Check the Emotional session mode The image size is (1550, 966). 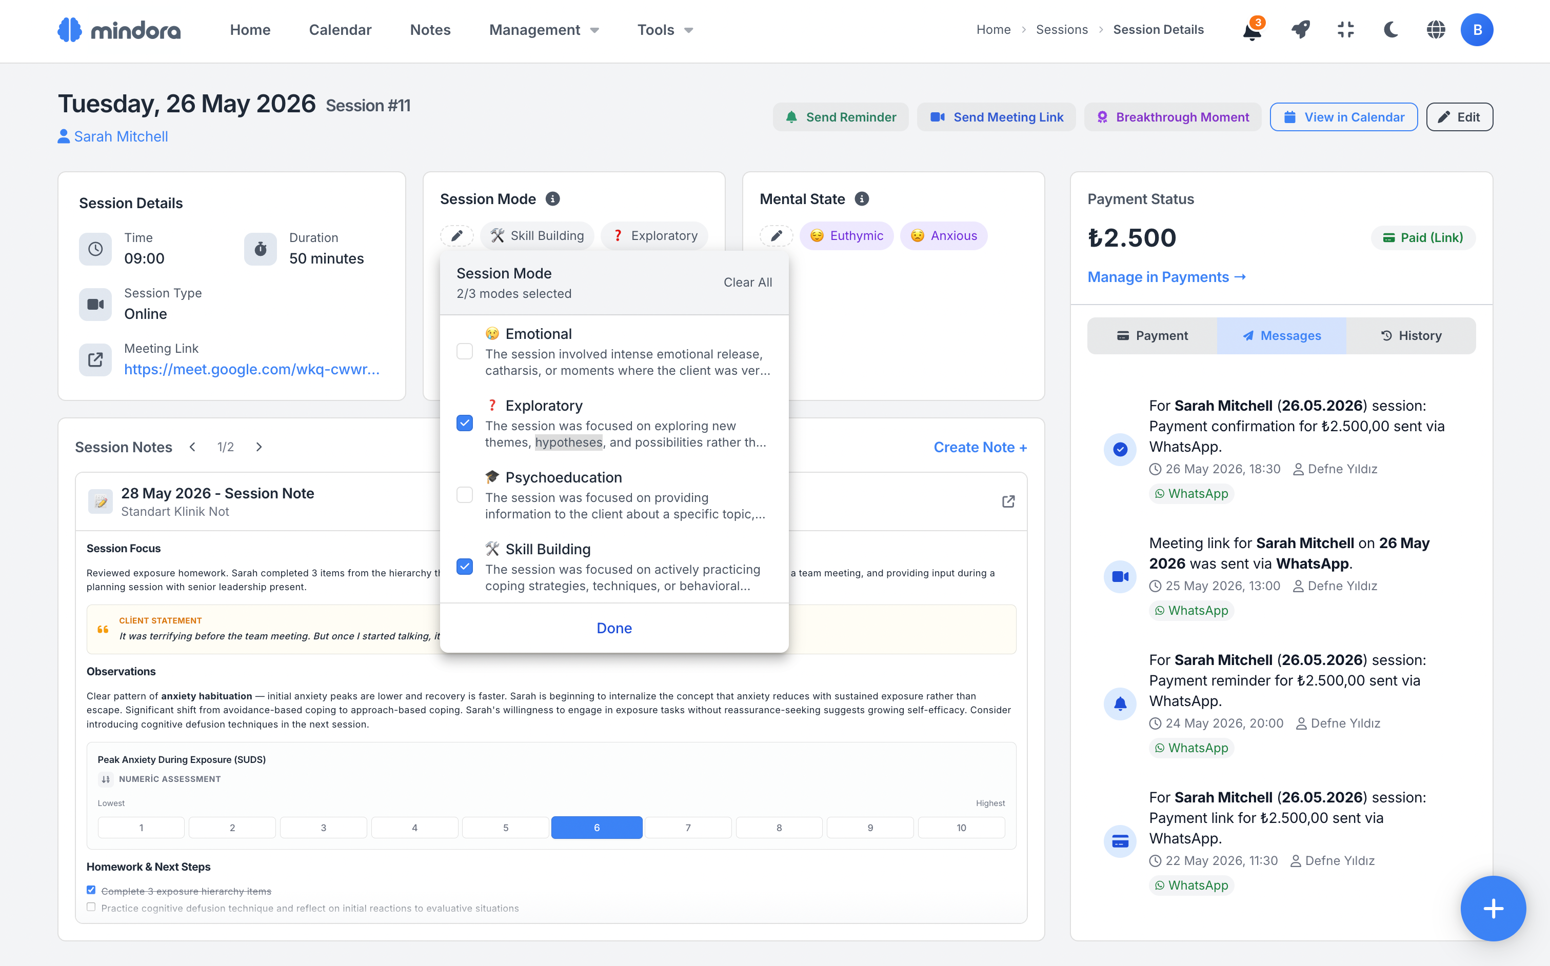(x=465, y=351)
